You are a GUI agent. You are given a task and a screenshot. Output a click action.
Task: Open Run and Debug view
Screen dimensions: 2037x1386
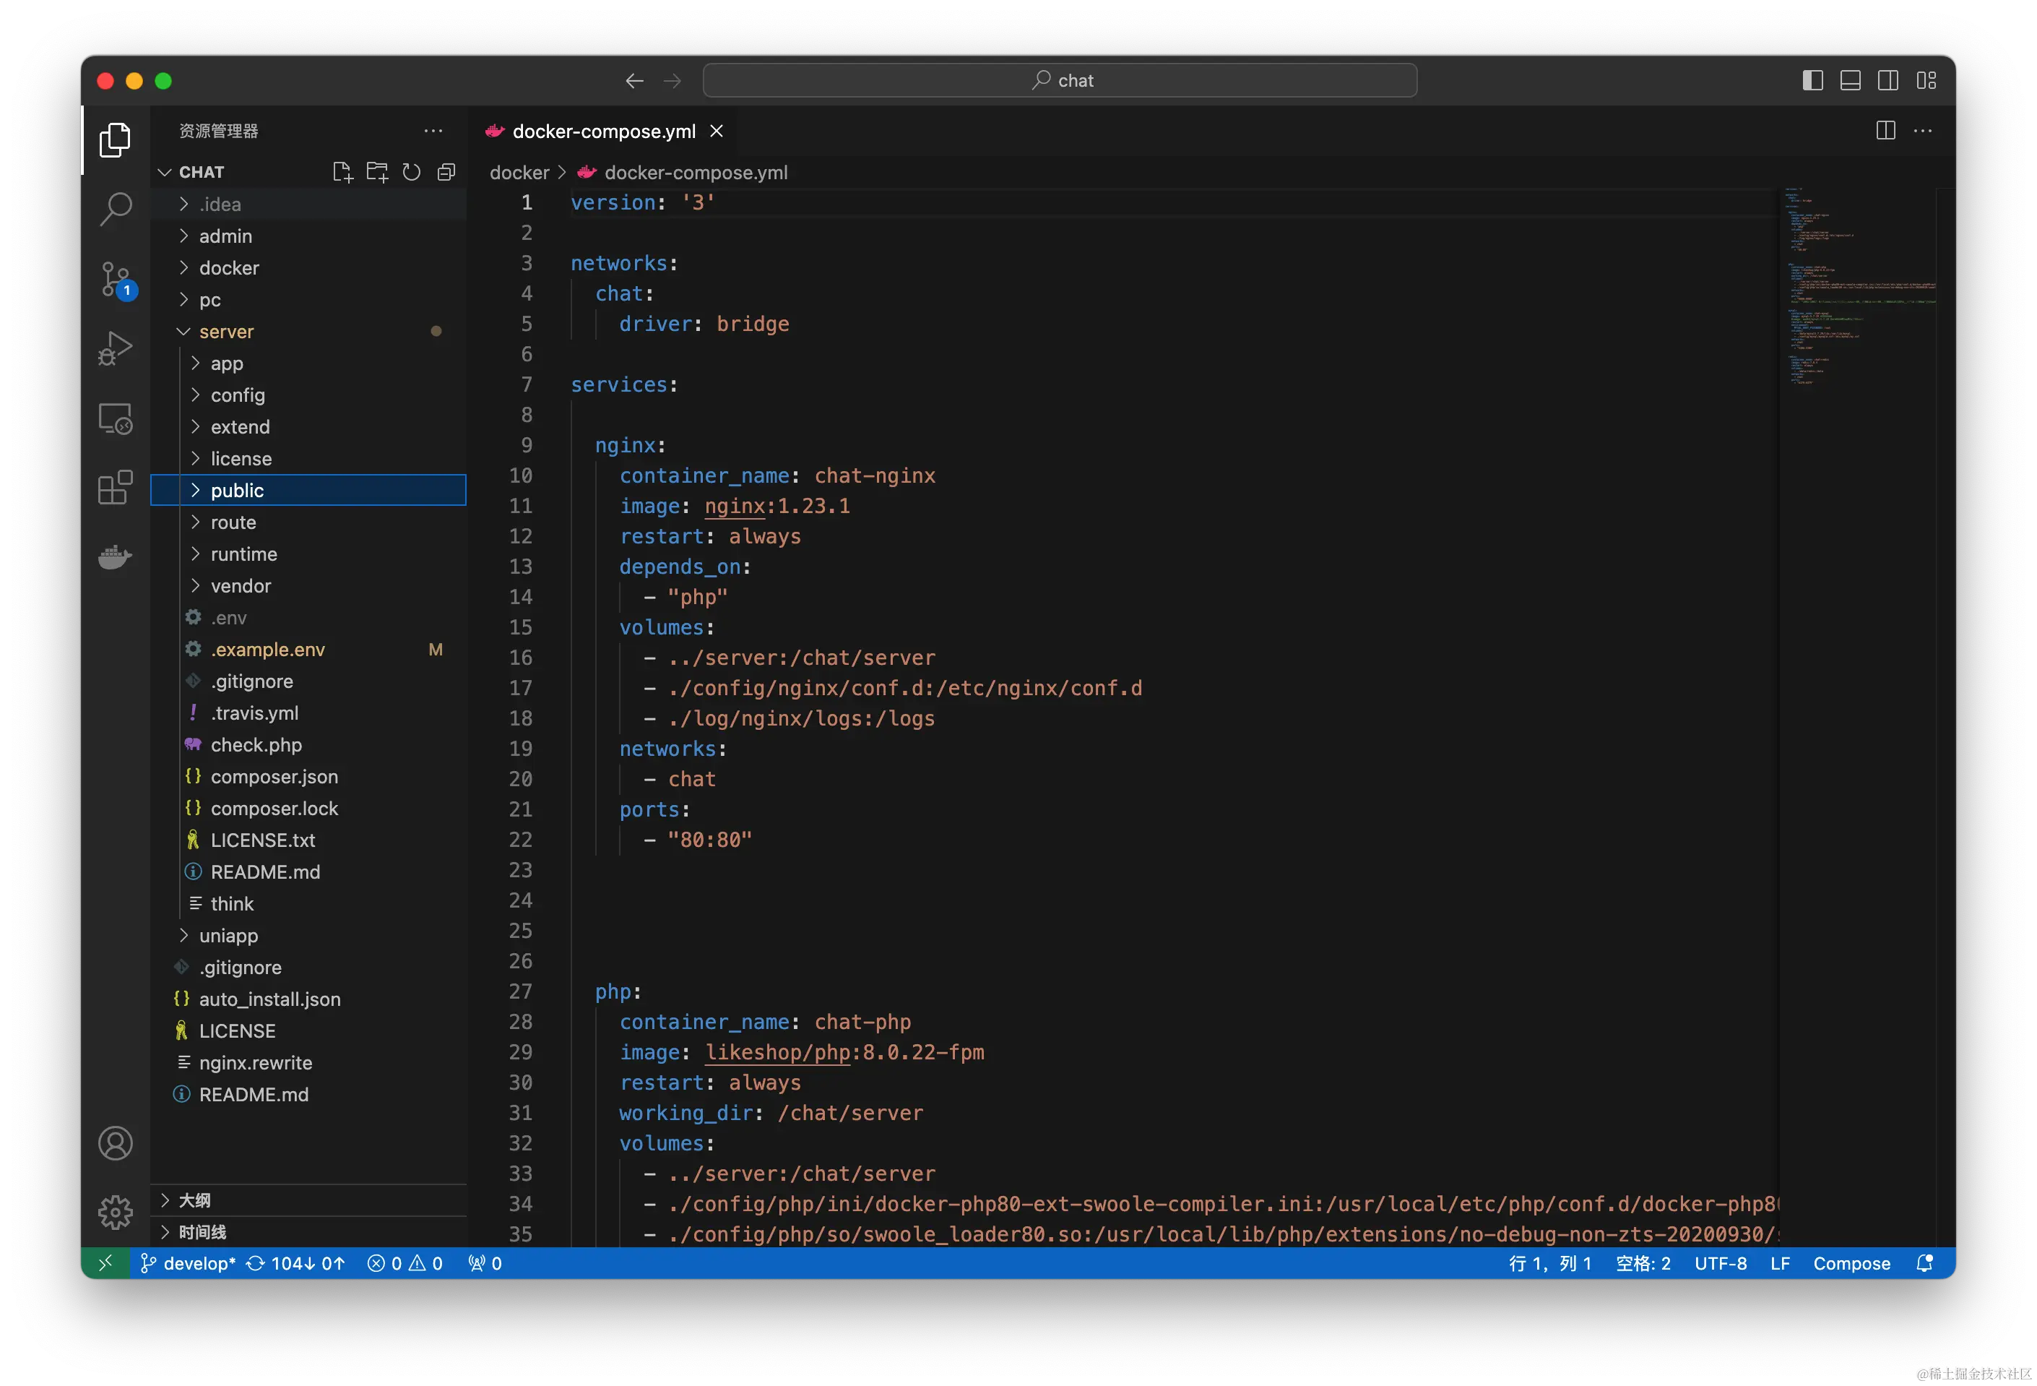click(115, 349)
